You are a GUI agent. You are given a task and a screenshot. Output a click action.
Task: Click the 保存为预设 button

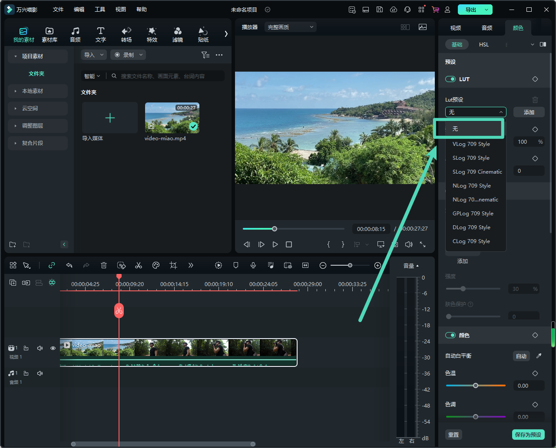(x=528, y=435)
